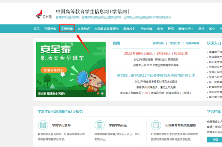This screenshot has width=222, height=147.
Task: Click the 学籍学历查询 service icon
Action: tap(43, 125)
